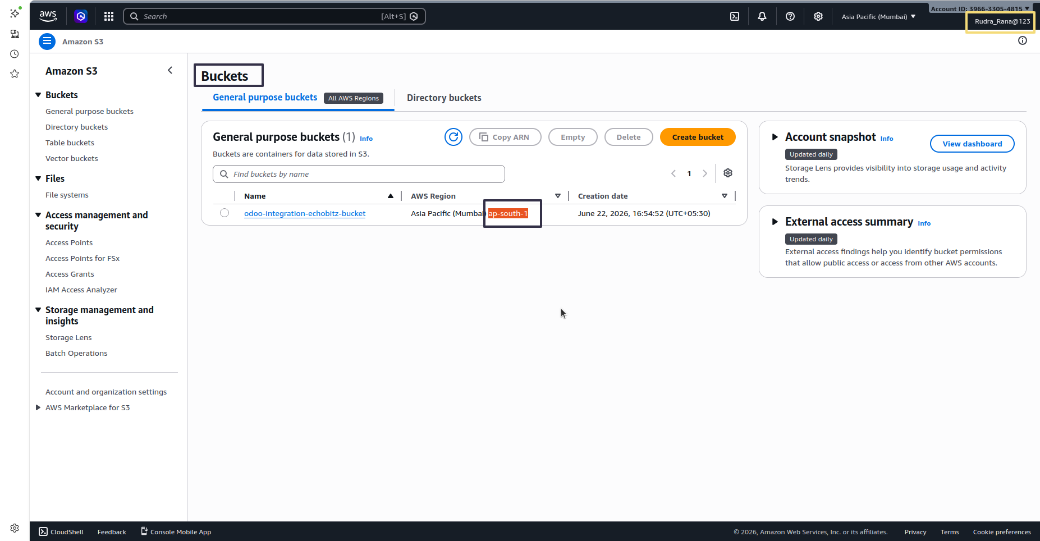
Task: Refresh the general purpose buckets list
Action: pyautogui.click(x=453, y=137)
